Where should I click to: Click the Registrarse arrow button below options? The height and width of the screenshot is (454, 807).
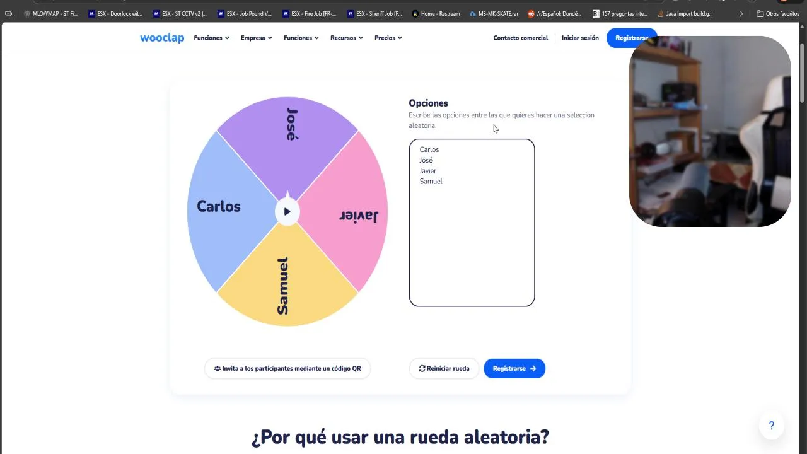(x=514, y=368)
